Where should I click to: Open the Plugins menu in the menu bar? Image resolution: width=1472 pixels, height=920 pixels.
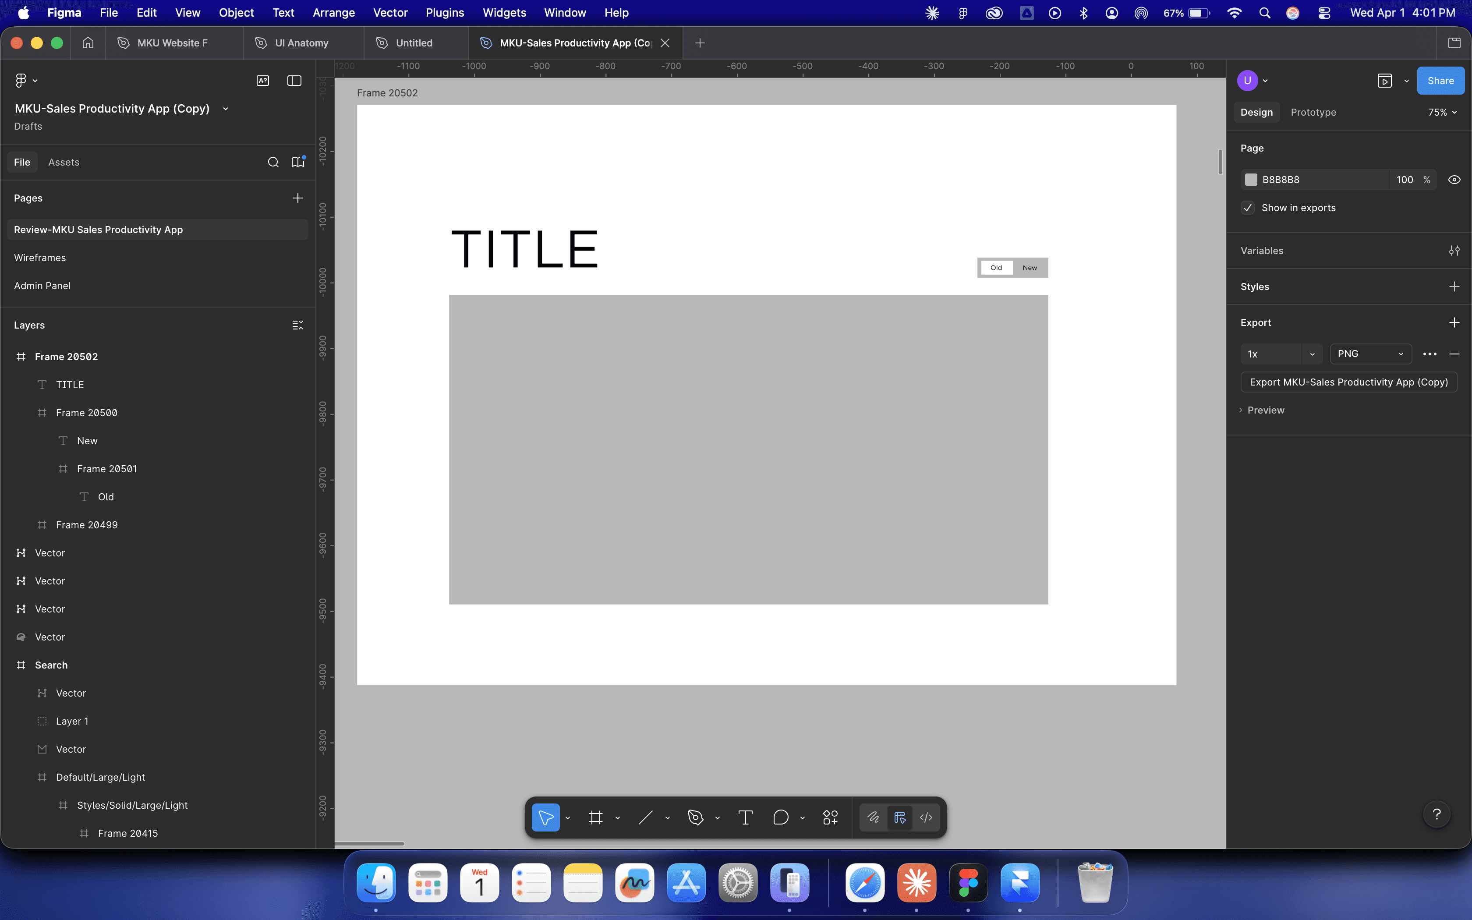[x=444, y=12]
